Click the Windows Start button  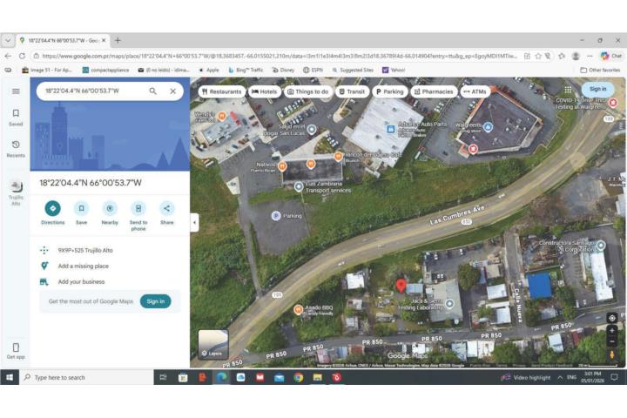point(10,377)
